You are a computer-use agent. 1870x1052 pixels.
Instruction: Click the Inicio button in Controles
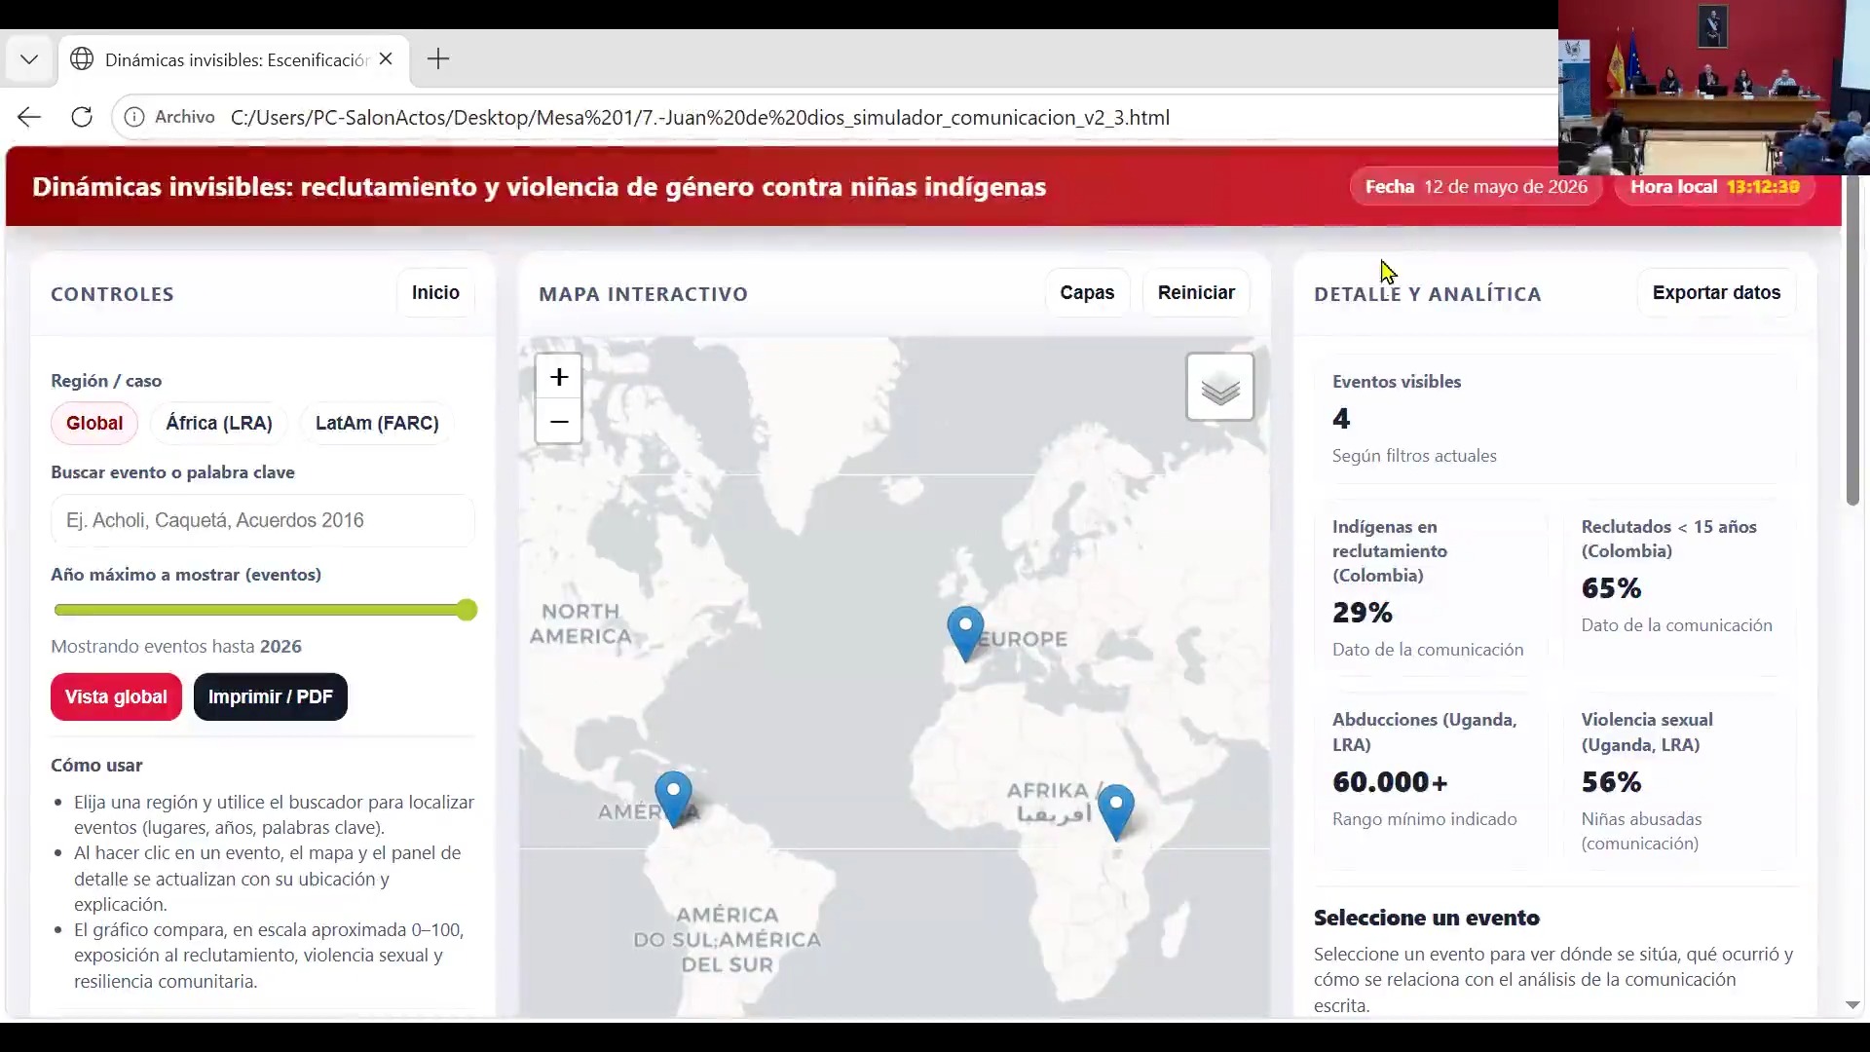(435, 292)
